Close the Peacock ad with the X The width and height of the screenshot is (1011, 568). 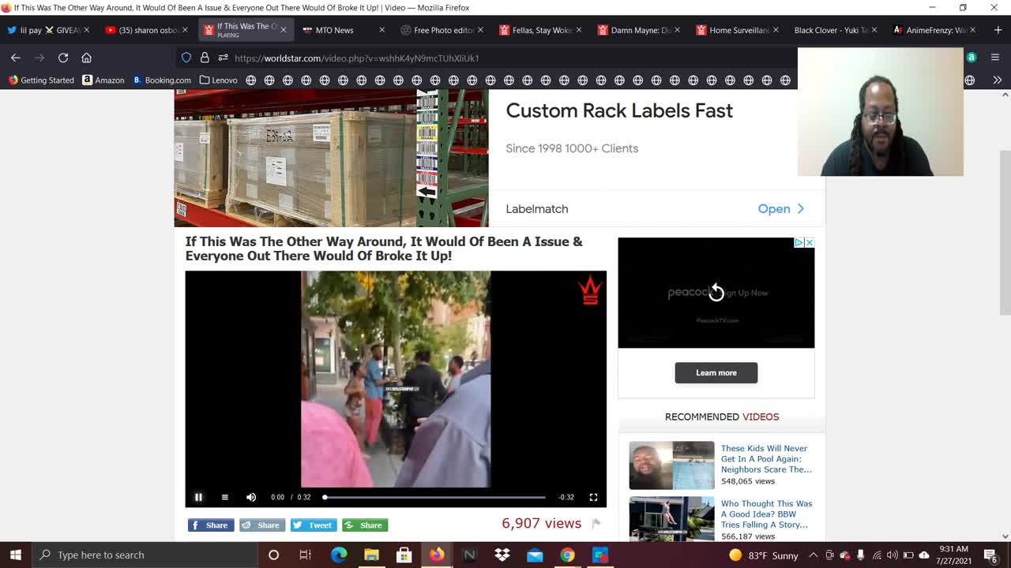809,243
